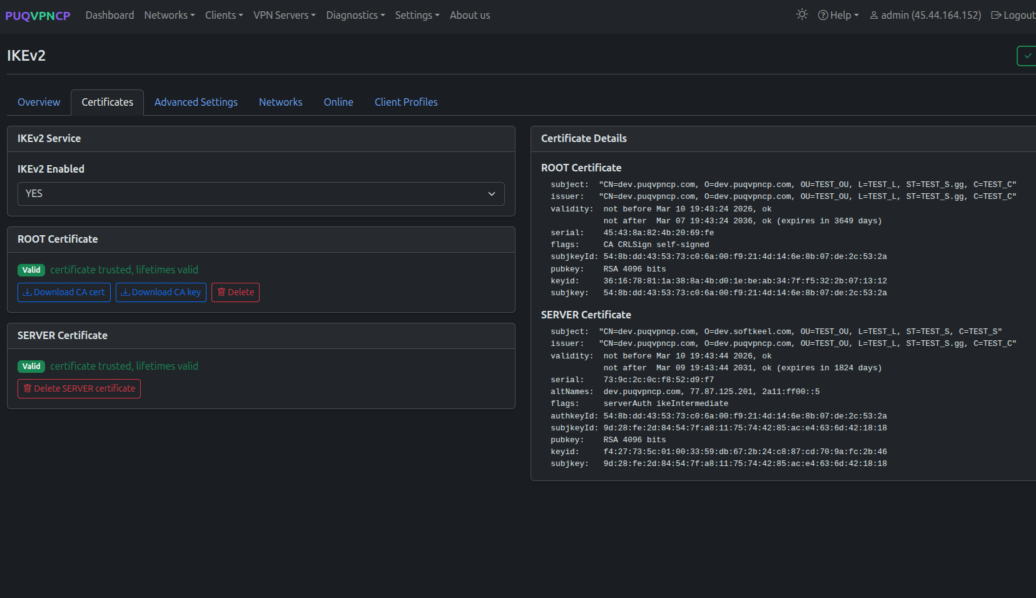Click the server authkeyId value line
Viewport: 1036px width, 598px height.
[x=745, y=416]
